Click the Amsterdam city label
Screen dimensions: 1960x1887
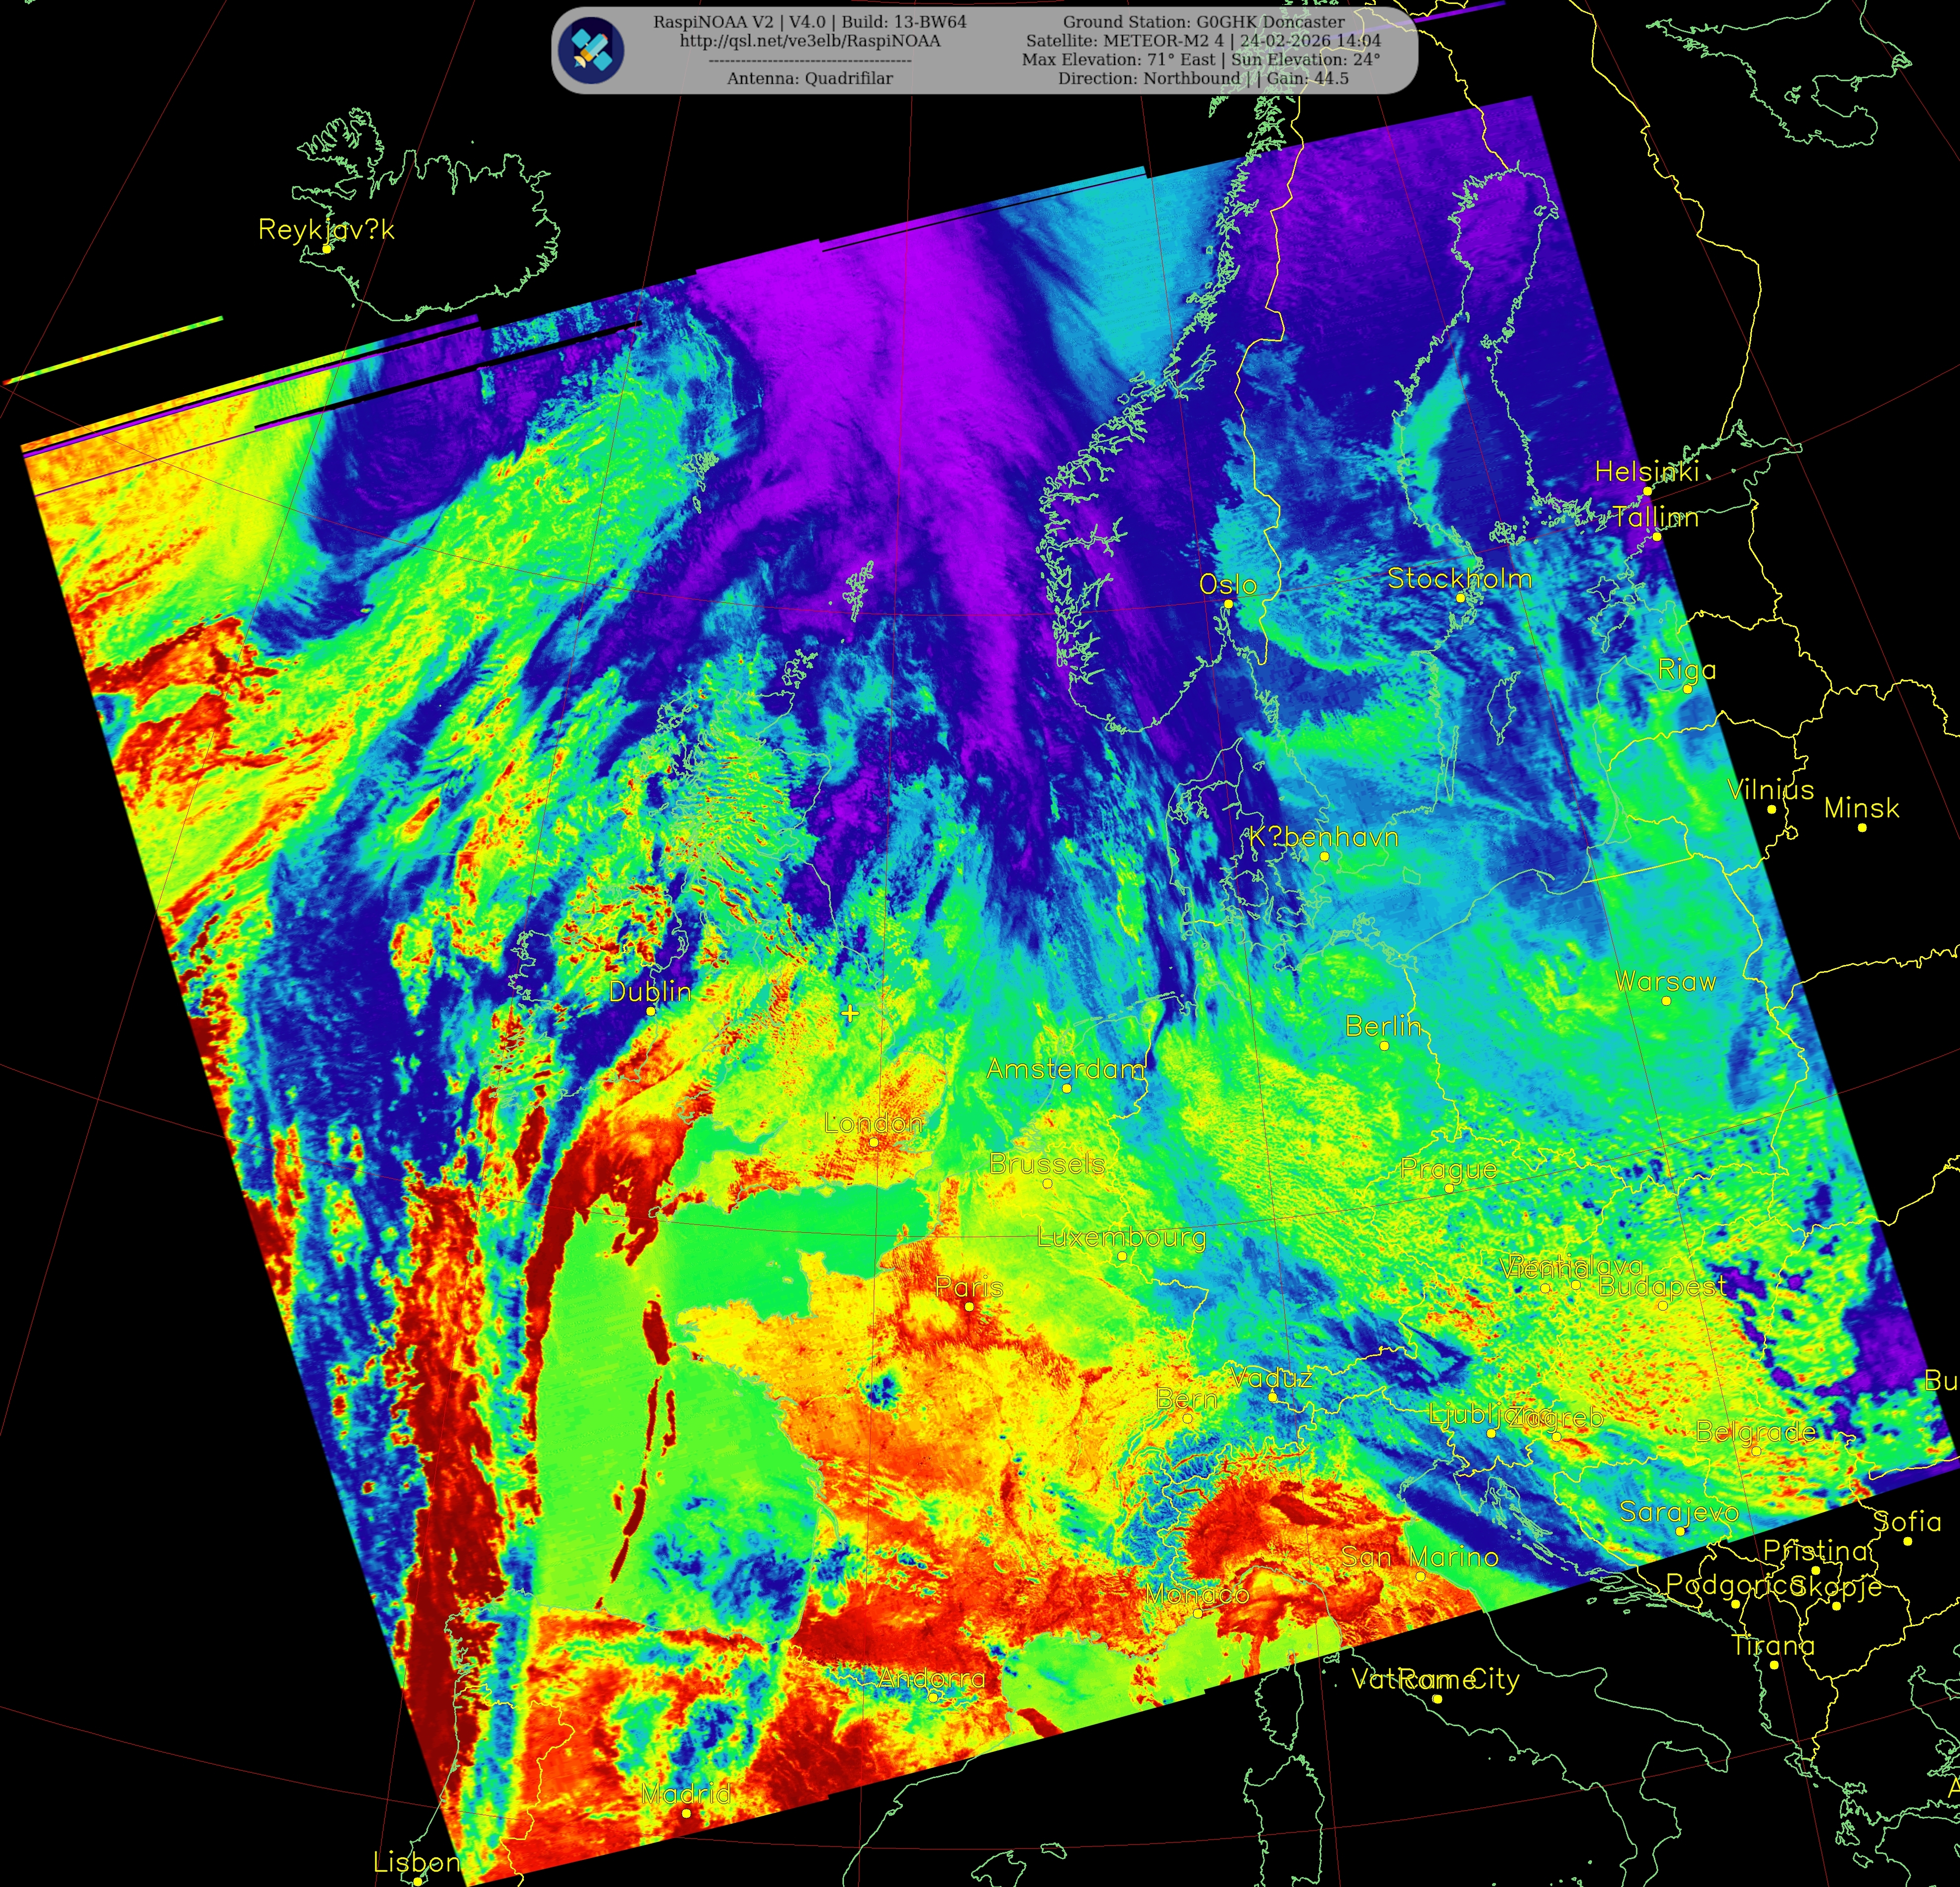click(x=1065, y=1068)
